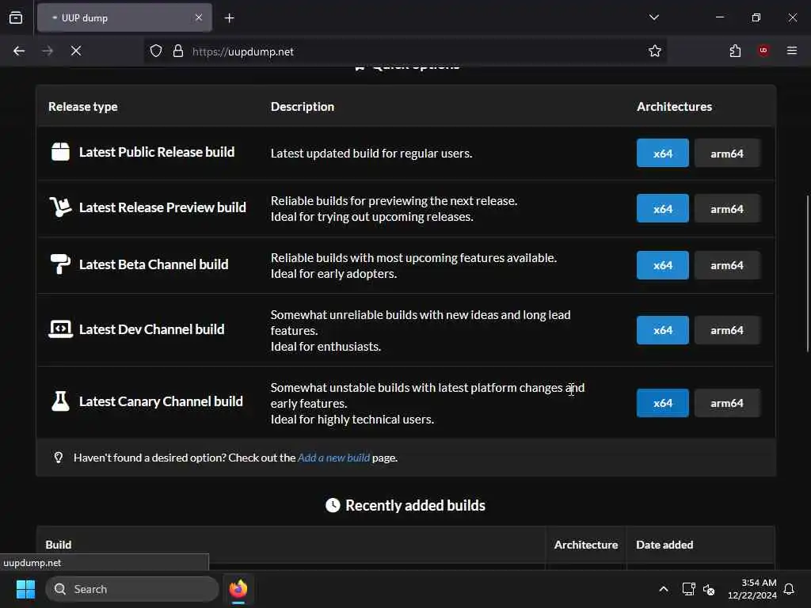The image size is (811, 608).
Task: Click the lightbulb hint icon
Action: pyautogui.click(x=59, y=458)
